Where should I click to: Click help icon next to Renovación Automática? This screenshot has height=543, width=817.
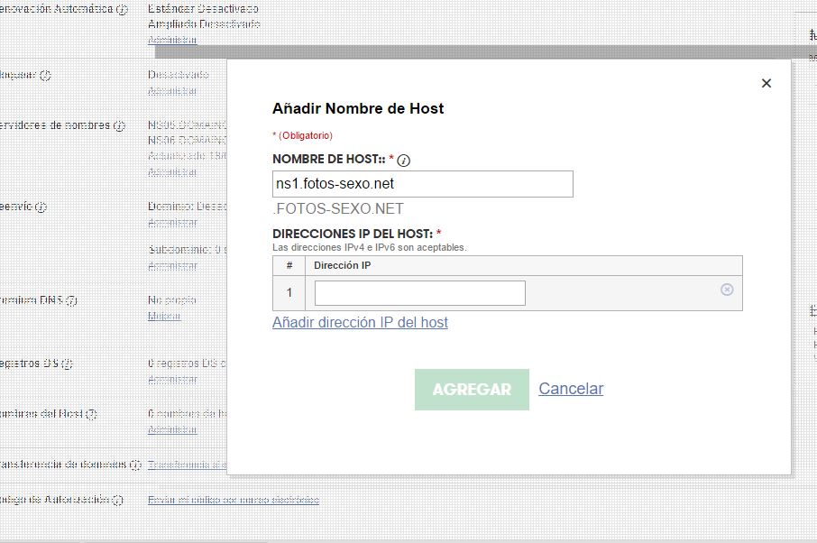[x=123, y=9]
